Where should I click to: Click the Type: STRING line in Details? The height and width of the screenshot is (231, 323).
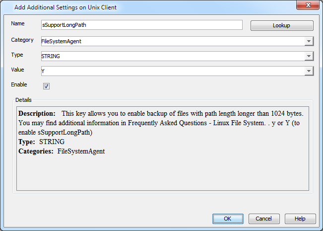click(x=41, y=142)
